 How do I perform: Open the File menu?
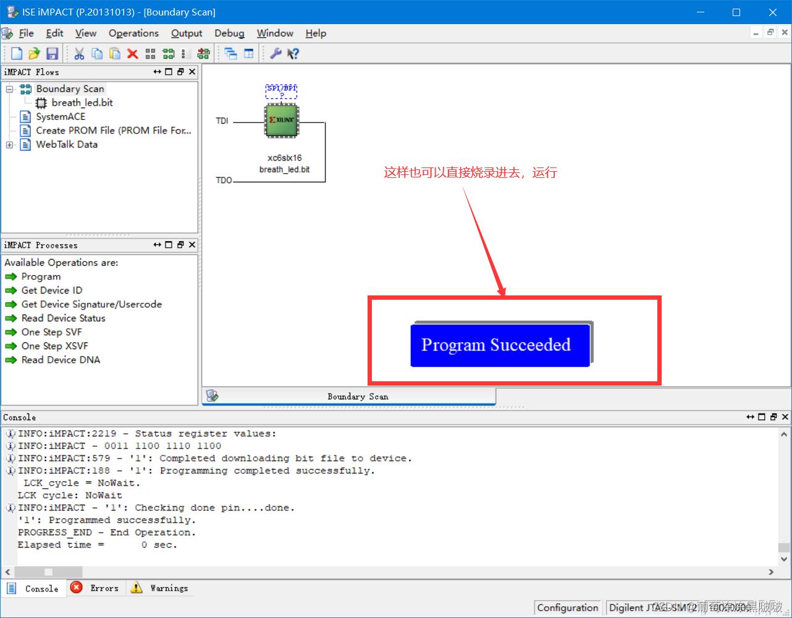click(x=27, y=33)
